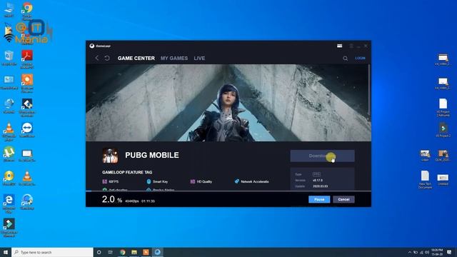The image size is (457, 257).
Task: Click the PUBG MOBILE title text
Action: 152,156
